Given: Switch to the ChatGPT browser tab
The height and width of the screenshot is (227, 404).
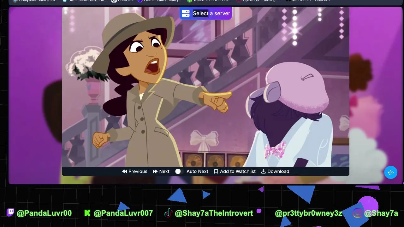Looking at the screenshot, I should (x=122, y=1).
